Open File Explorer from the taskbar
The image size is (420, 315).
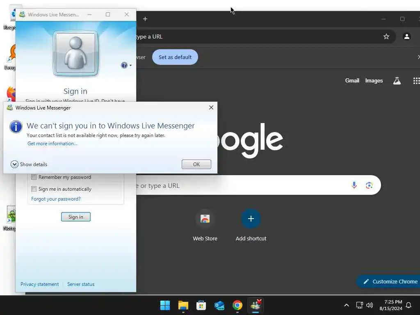(183, 305)
